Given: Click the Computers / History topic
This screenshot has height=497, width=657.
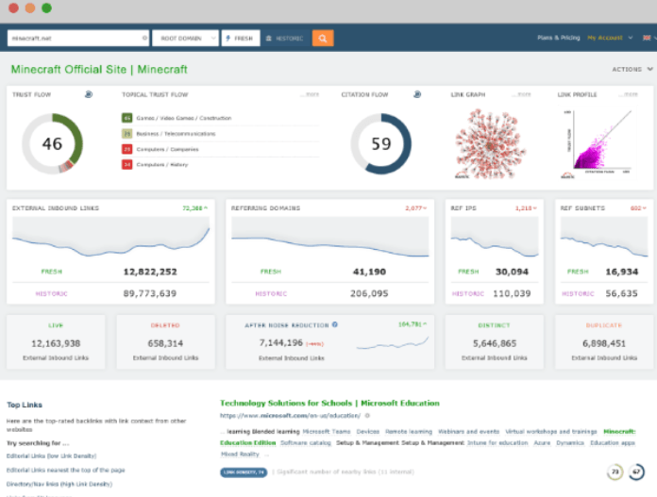Looking at the screenshot, I should [x=162, y=164].
